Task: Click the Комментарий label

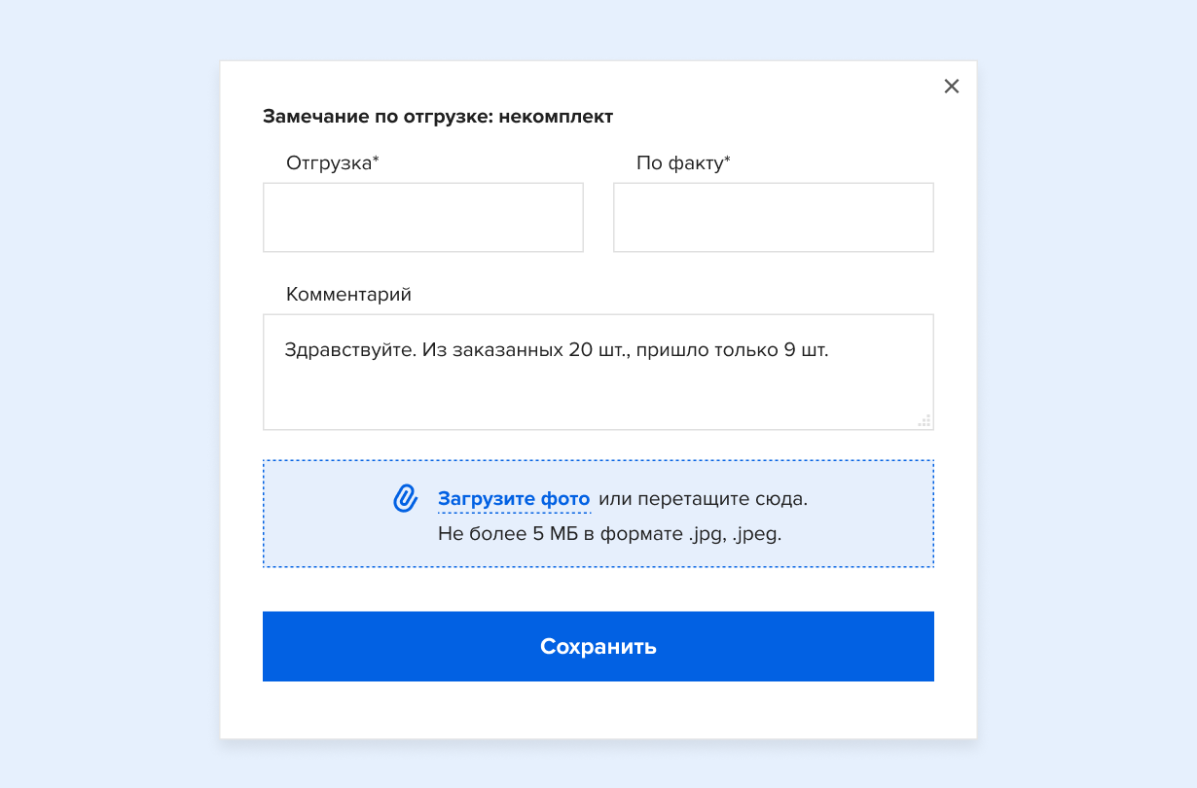Action: [348, 295]
